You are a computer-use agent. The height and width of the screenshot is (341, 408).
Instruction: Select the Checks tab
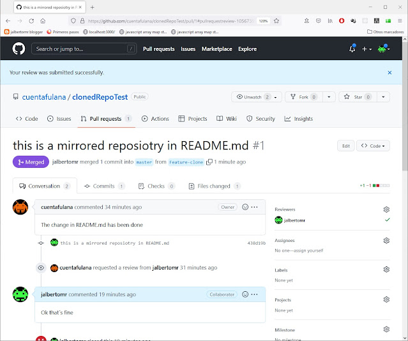point(156,186)
